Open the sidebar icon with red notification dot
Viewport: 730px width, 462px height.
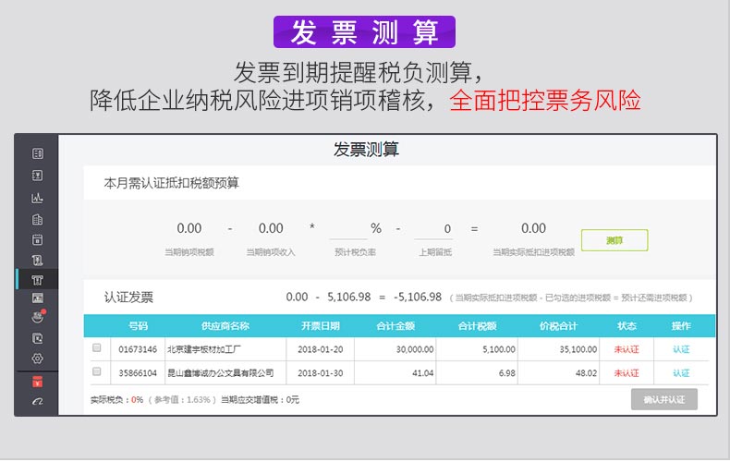[38, 317]
